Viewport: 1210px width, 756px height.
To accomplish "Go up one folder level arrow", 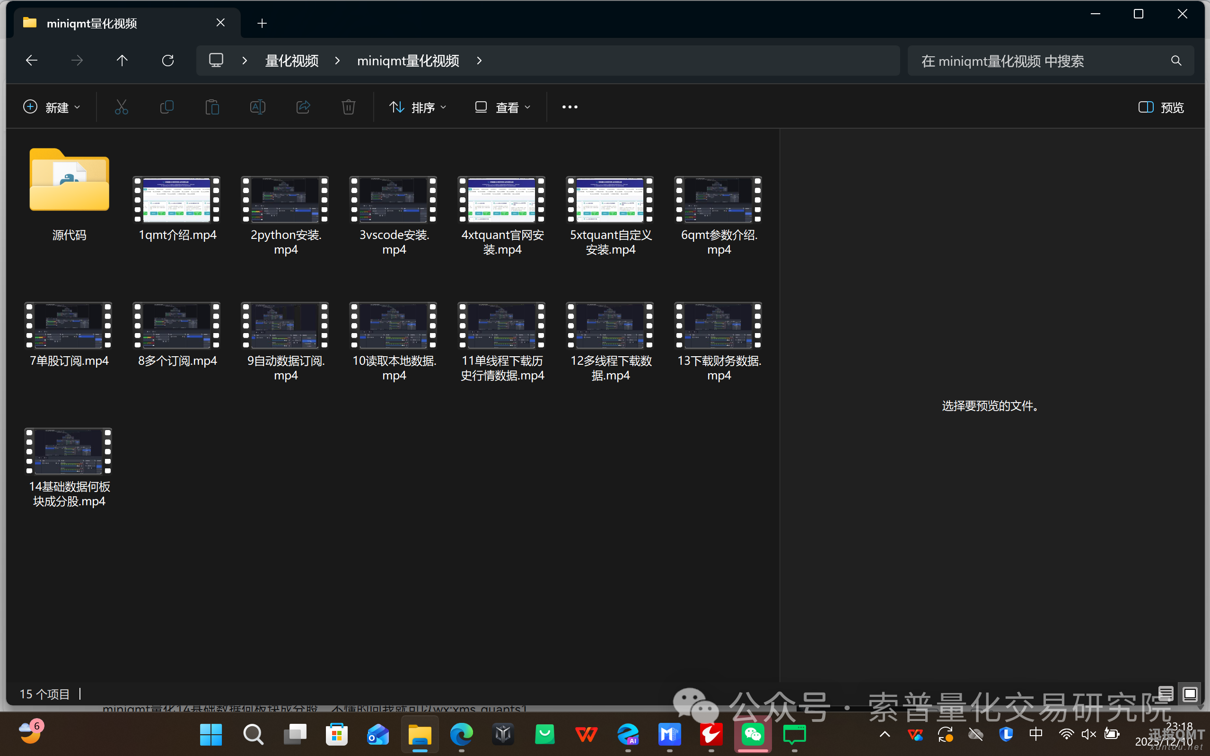I will (122, 61).
